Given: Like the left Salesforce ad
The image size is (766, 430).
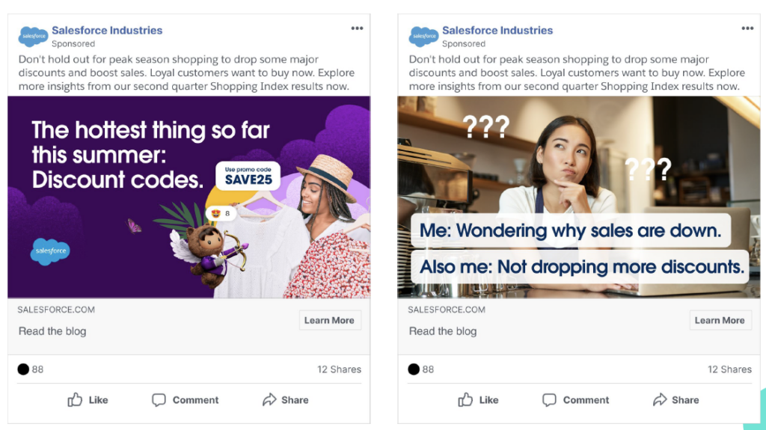Looking at the screenshot, I should click(x=88, y=399).
